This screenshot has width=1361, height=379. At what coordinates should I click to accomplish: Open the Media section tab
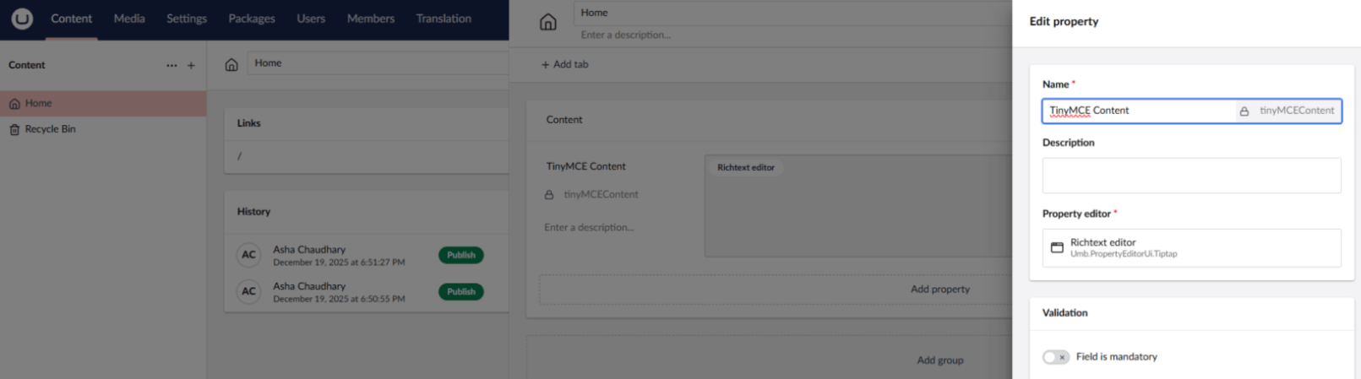(x=129, y=19)
